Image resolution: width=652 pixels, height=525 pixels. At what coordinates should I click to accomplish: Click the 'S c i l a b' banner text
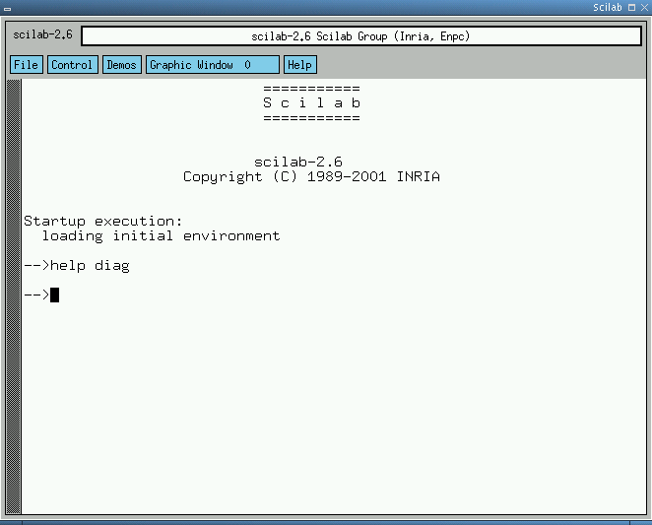click(x=311, y=103)
